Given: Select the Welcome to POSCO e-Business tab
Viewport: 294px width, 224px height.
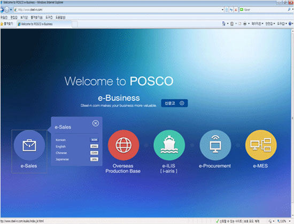Looking at the screenshot, I should (44, 24).
